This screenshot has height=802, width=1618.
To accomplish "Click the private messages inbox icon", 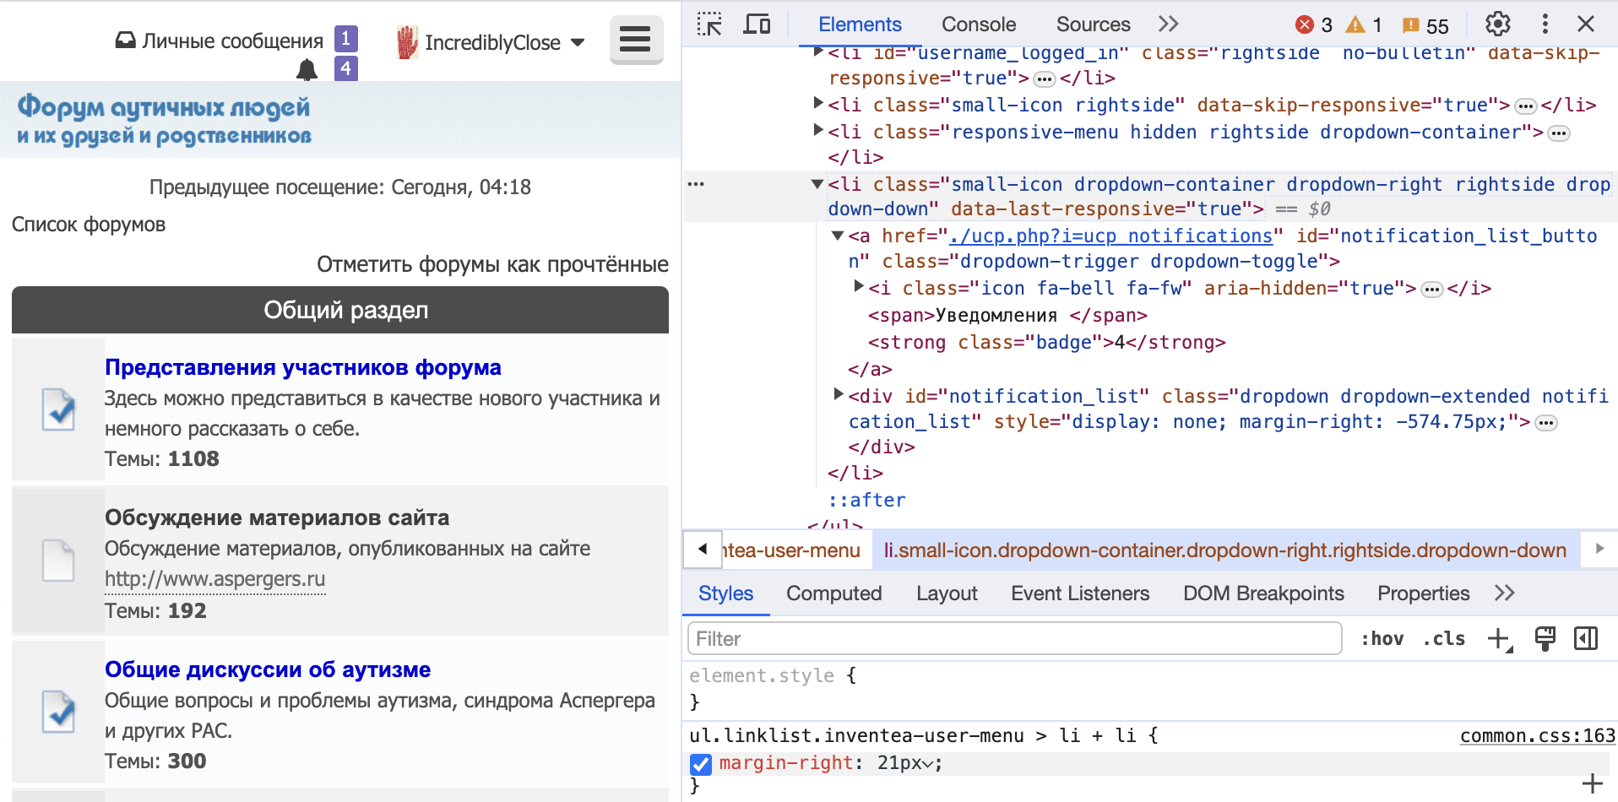I will (126, 41).
